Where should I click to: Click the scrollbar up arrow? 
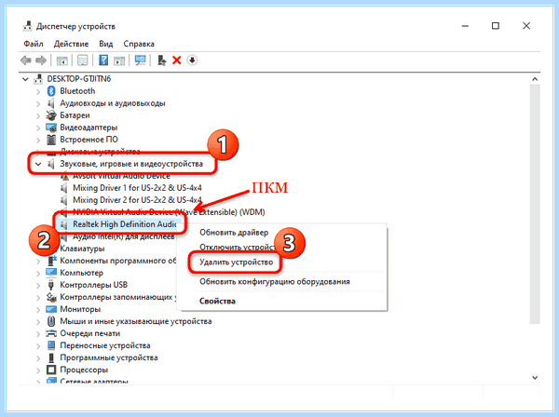click(x=535, y=79)
